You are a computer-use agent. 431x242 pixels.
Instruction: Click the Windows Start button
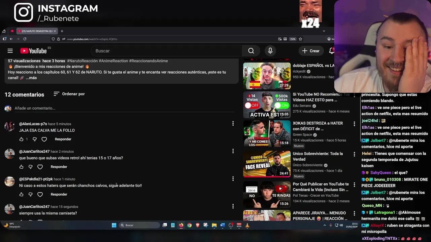pos(114,225)
